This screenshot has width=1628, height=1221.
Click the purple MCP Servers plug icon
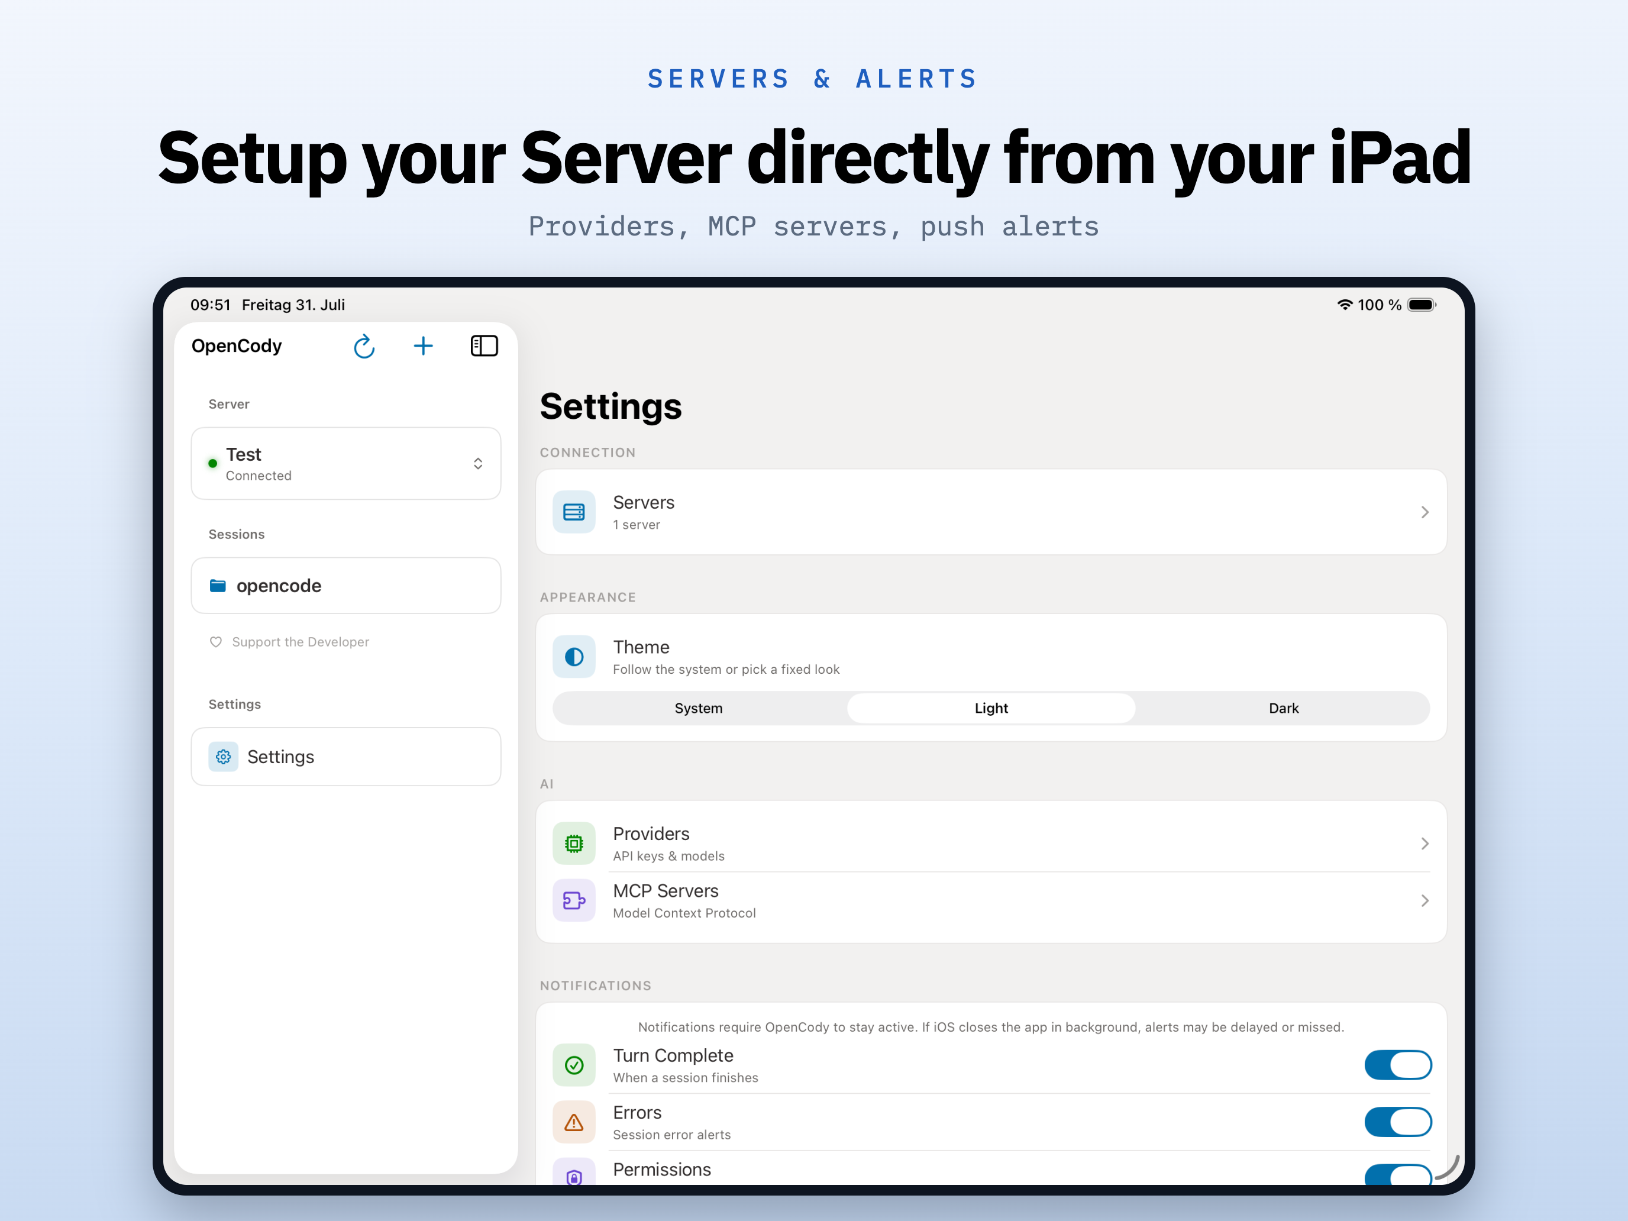click(574, 901)
